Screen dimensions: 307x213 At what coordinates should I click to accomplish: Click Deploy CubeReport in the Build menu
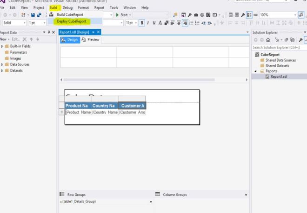(71, 21)
